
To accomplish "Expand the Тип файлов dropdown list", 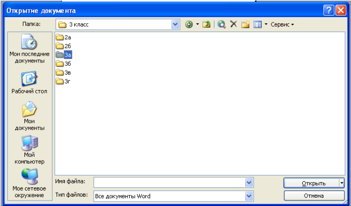I will click(x=249, y=196).
